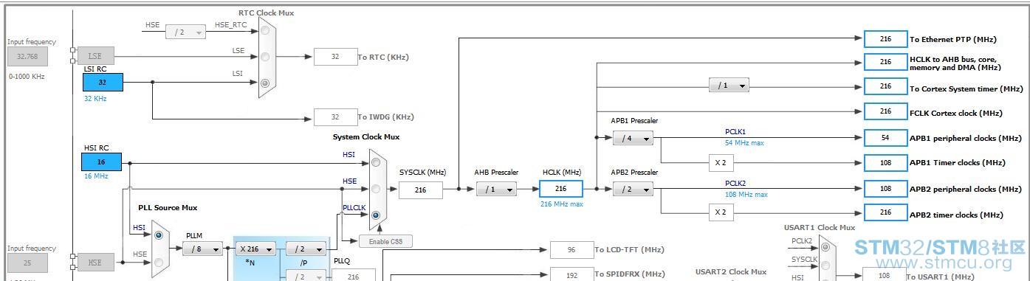Open the HSE /2 RTC divider dropdown
The height and width of the screenshot is (281, 1030).
(185, 32)
